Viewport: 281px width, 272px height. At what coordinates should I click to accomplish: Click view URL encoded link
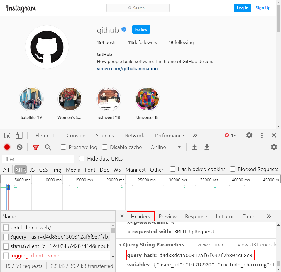pyautogui.click(x=257, y=245)
